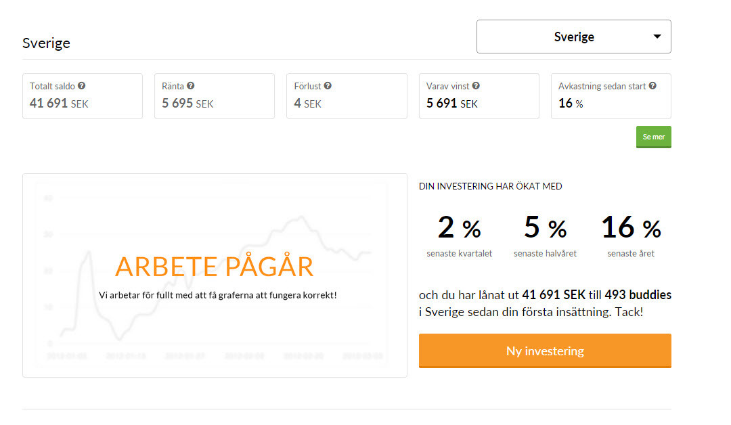Screen dimensions: 731x425
Task: Click the orange Ny investering button
Action: click(545, 351)
